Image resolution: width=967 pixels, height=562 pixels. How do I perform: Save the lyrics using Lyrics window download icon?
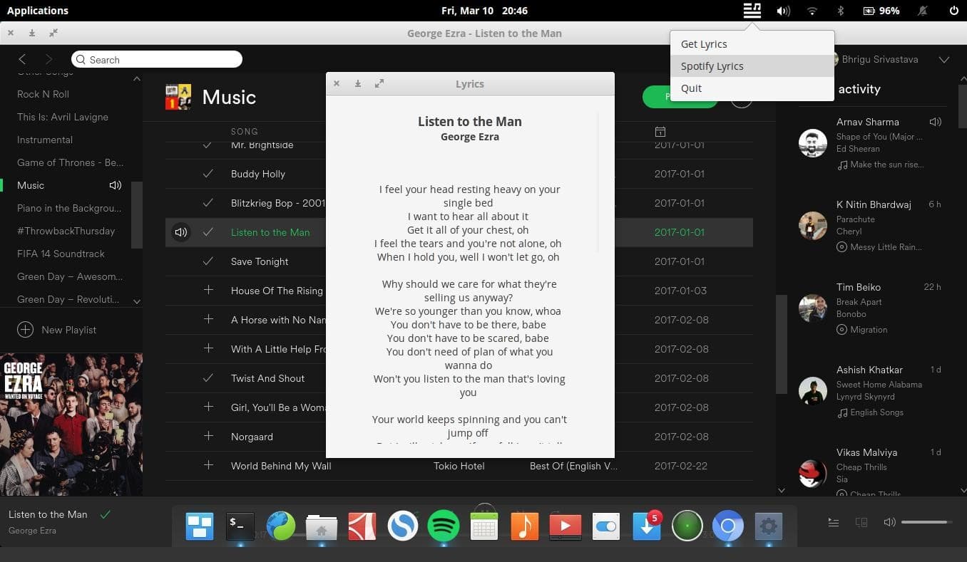(x=358, y=83)
